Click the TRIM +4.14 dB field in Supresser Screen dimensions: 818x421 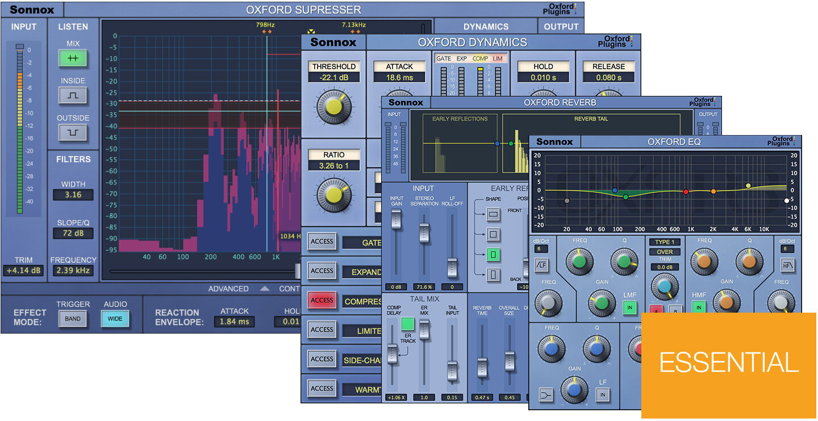[23, 271]
